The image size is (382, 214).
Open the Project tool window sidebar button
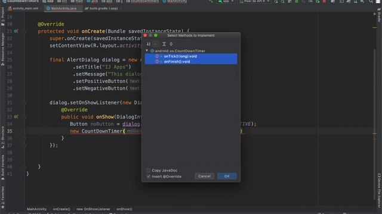[2, 17]
